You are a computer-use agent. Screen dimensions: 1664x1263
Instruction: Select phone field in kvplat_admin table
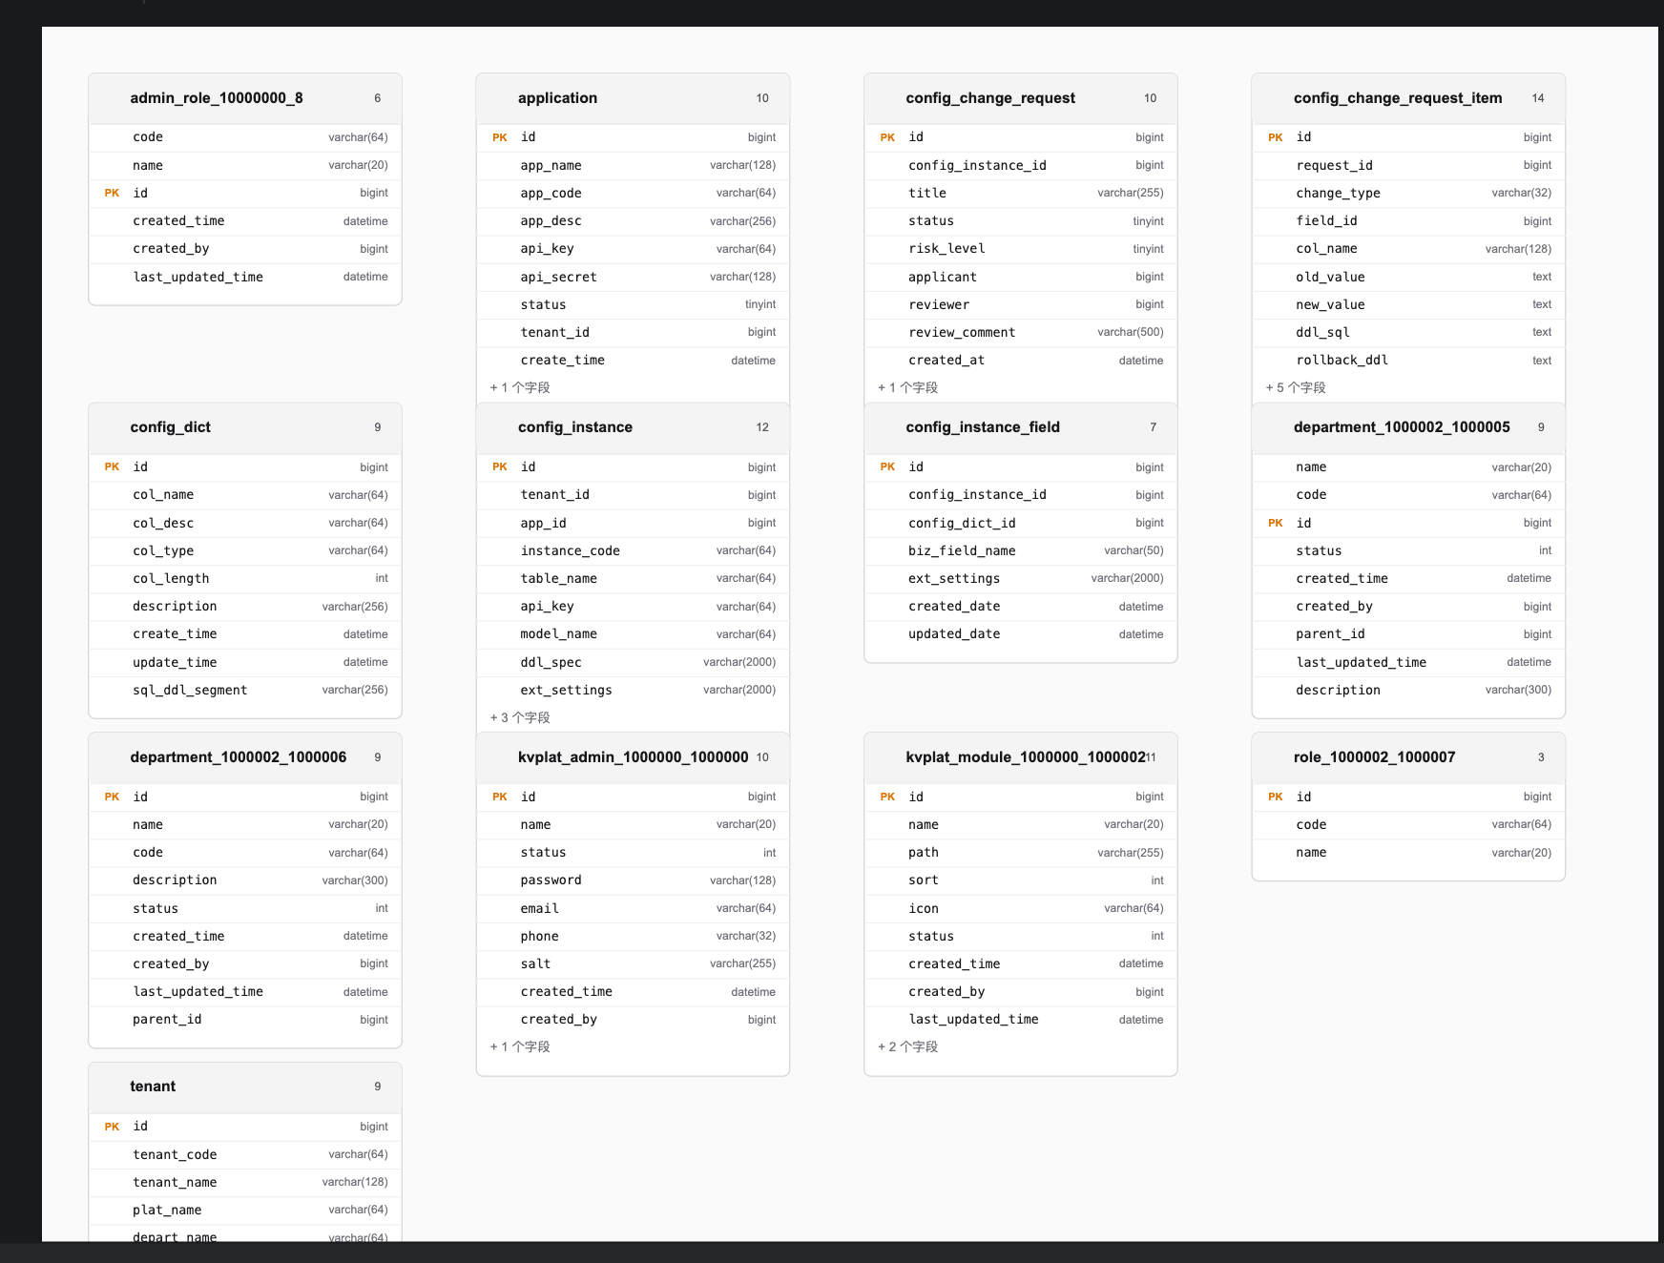[633, 936]
